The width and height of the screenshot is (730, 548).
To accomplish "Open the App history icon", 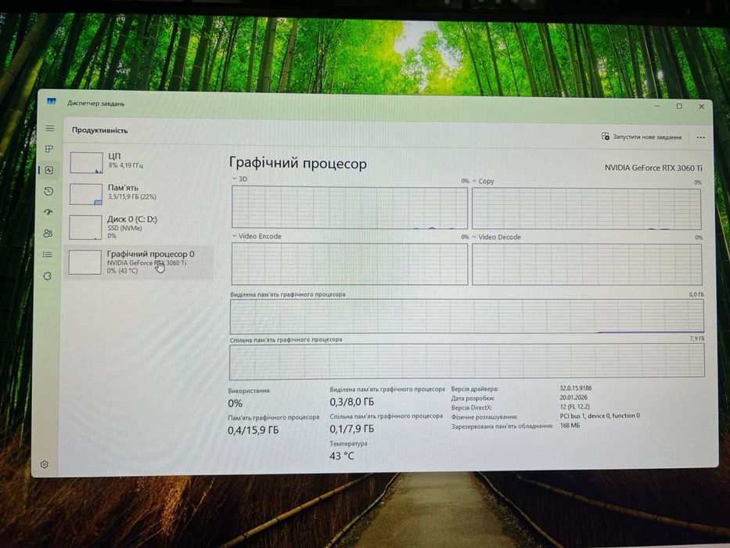I will (49, 191).
